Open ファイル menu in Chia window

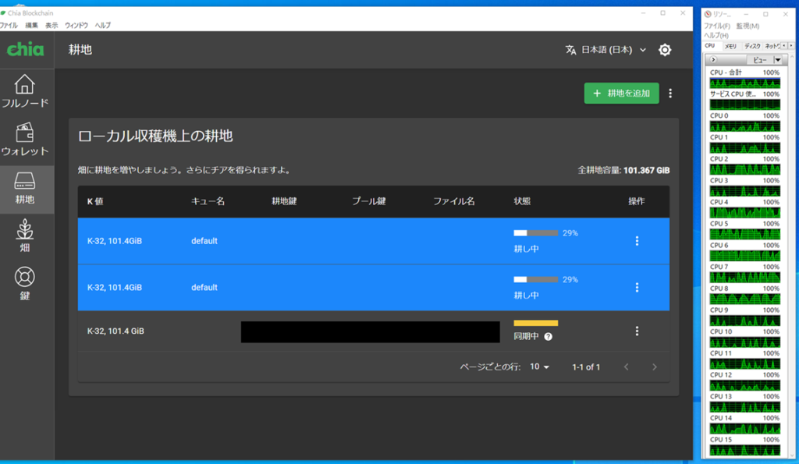(x=9, y=25)
